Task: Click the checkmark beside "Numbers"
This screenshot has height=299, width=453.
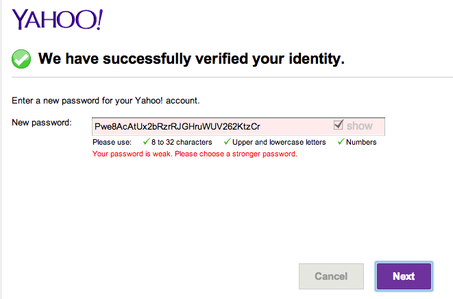Action: (340, 142)
